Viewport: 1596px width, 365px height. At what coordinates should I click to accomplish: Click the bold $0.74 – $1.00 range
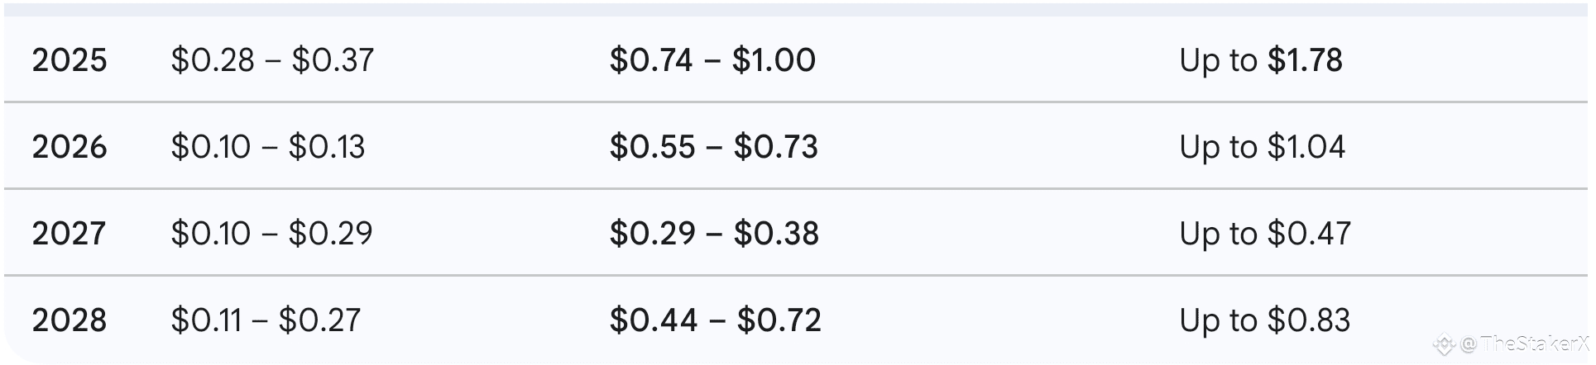(712, 60)
